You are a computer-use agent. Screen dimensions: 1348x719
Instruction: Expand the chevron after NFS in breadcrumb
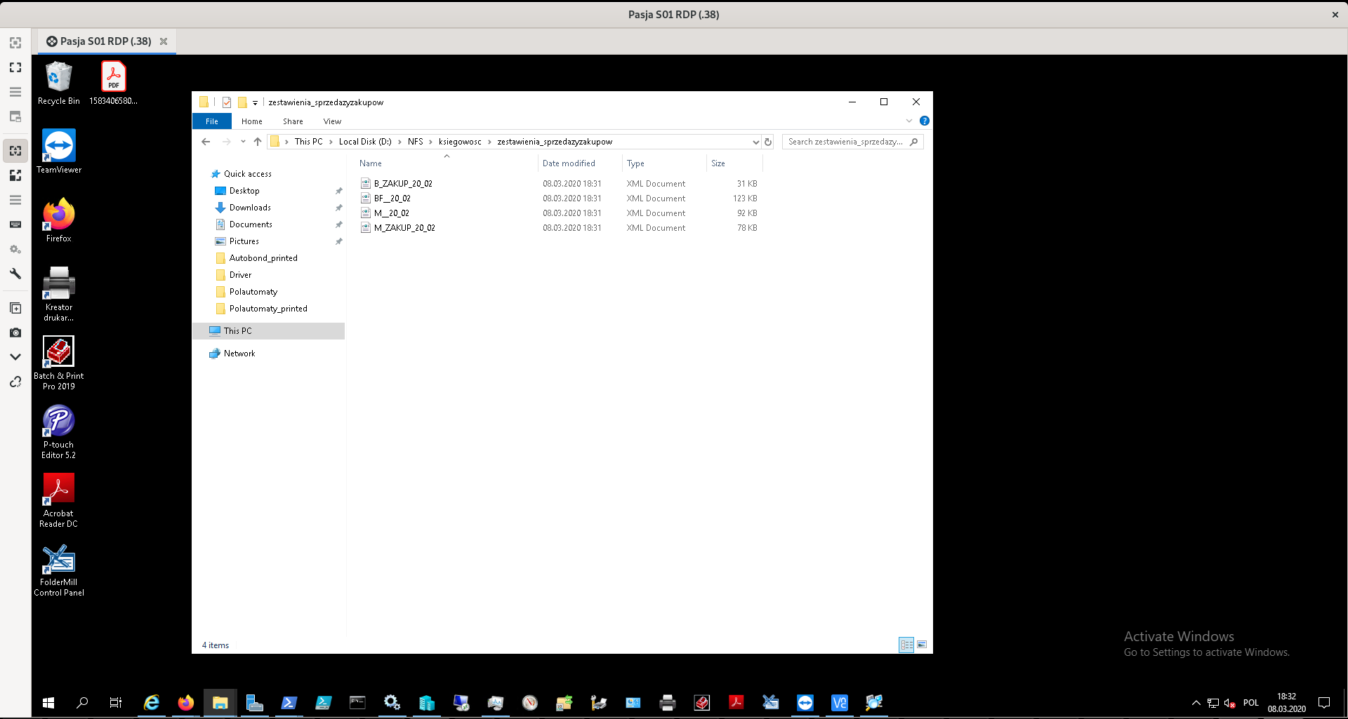(x=430, y=142)
